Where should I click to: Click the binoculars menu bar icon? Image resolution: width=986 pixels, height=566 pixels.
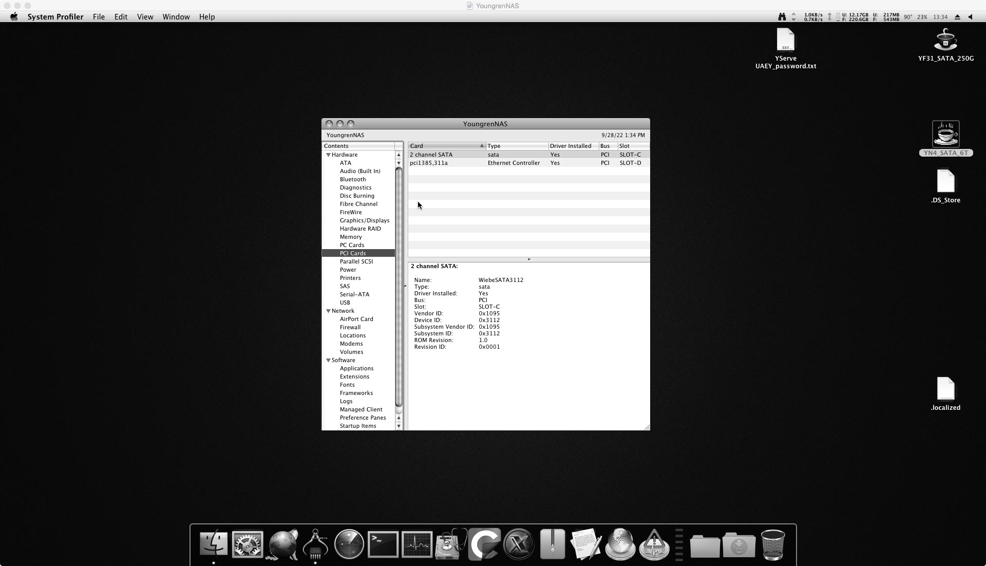(x=782, y=17)
